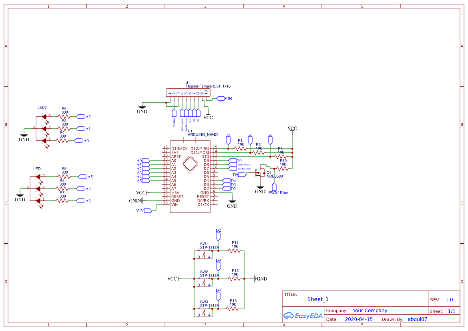Select the A2 net flag next to R6

pos(80,117)
